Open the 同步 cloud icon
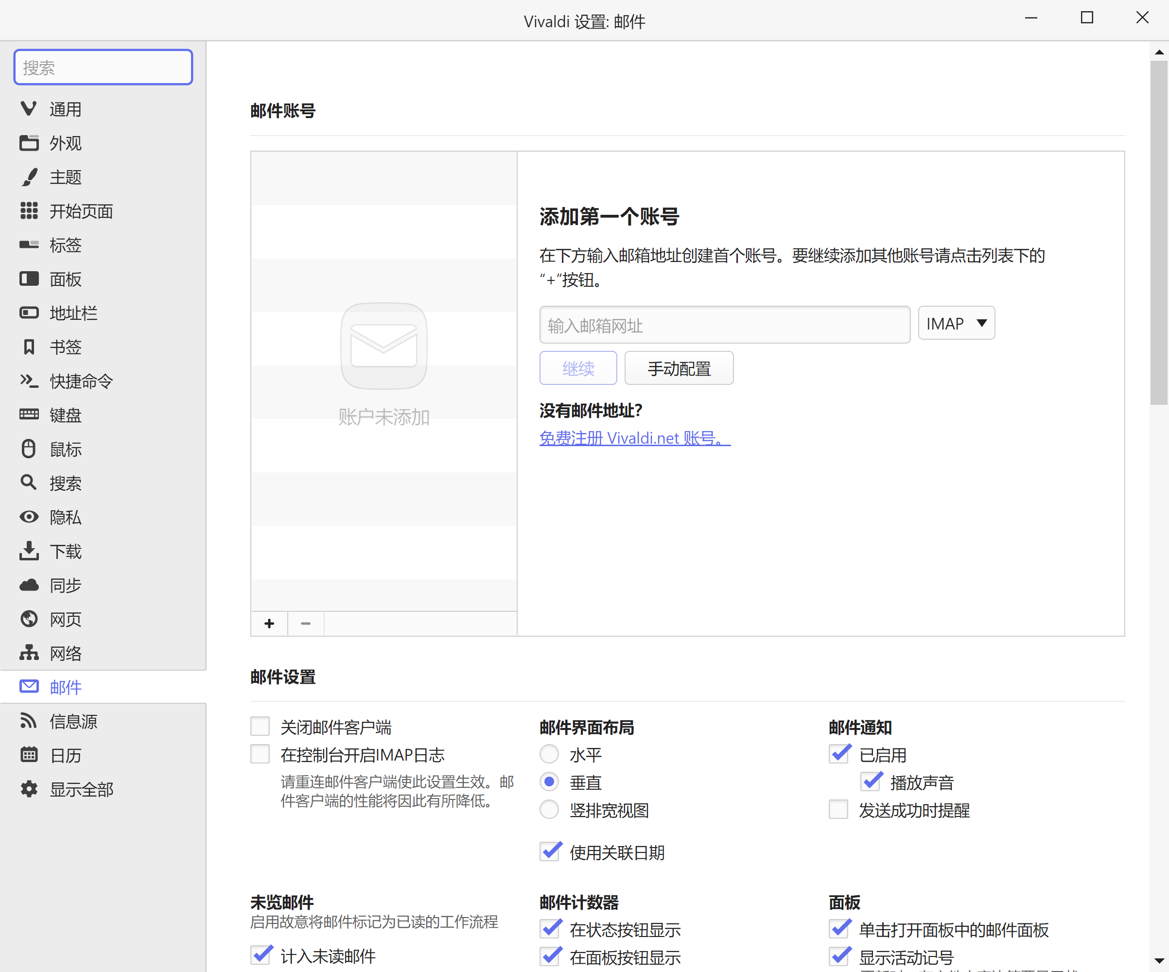This screenshot has height=972, width=1169. (x=29, y=585)
